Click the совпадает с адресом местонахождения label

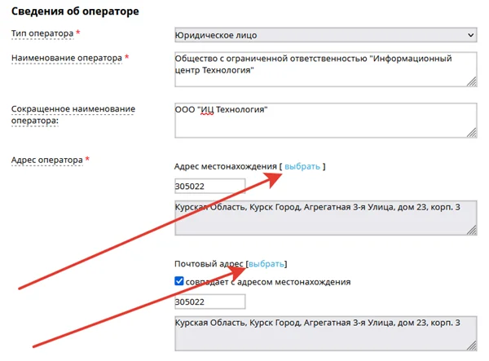point(268,282)
